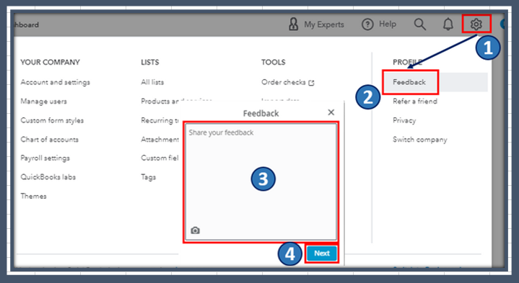This screenshot has width=519, height=283.
Task: Click TOOLS heading
Action: 274,63
